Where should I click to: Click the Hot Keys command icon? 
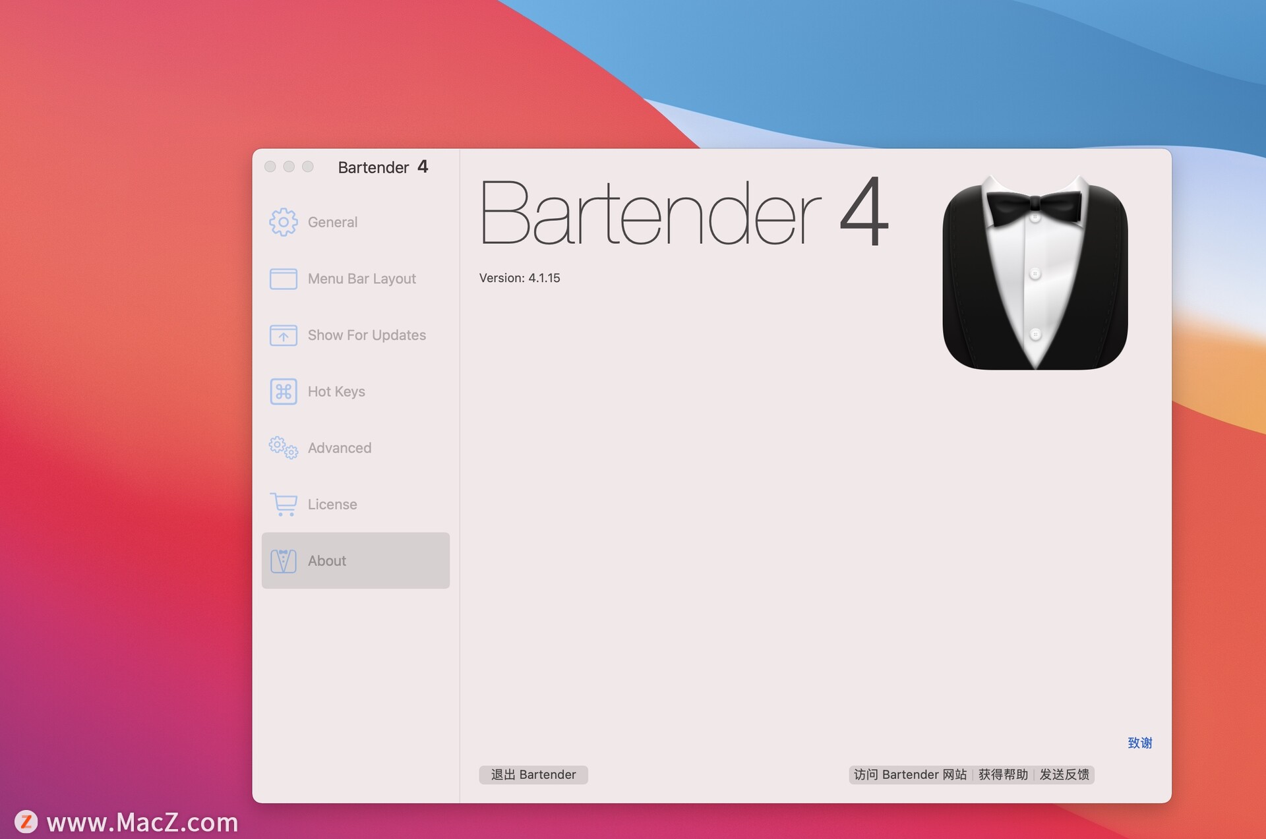[283, 391]
